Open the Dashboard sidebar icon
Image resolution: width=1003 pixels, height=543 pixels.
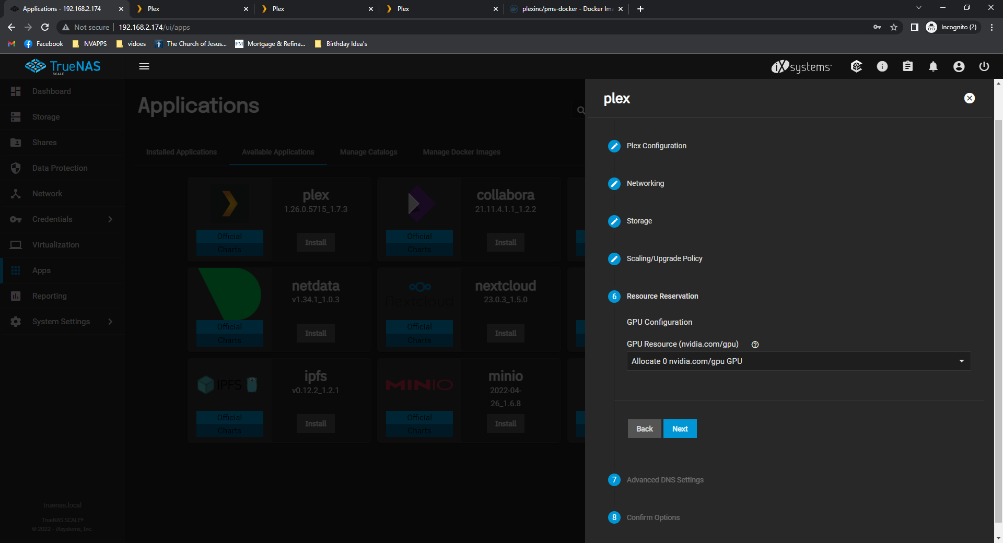[16, 91]
